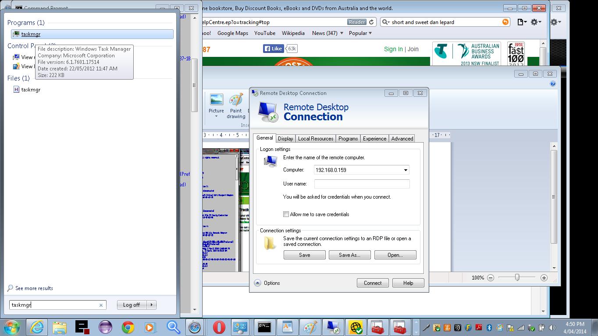Collapse the Options expander
Screen dimensions: 598x336
tap(257, 283)
